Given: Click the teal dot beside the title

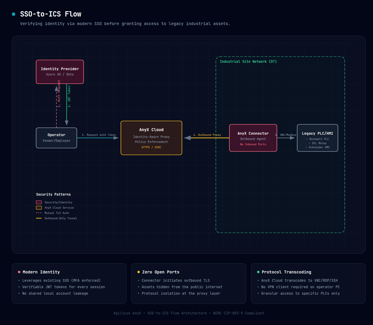Looking at the screenshot, I should coord(14,14).
